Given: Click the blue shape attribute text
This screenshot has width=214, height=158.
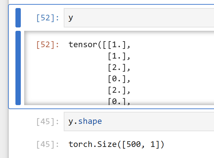Looking at the screenshot, I should [x=90, y=121].
